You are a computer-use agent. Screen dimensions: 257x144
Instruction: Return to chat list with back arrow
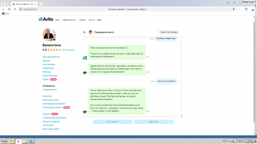coord(85,32)
